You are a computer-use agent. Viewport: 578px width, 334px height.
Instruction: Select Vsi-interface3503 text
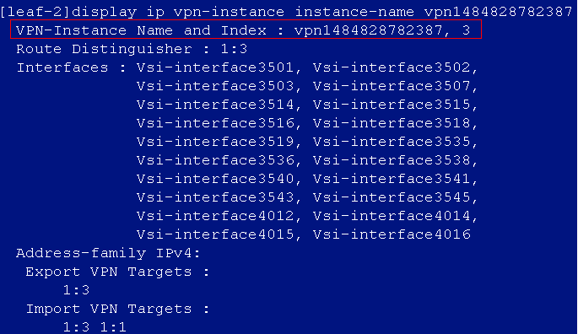coord(215,86)
